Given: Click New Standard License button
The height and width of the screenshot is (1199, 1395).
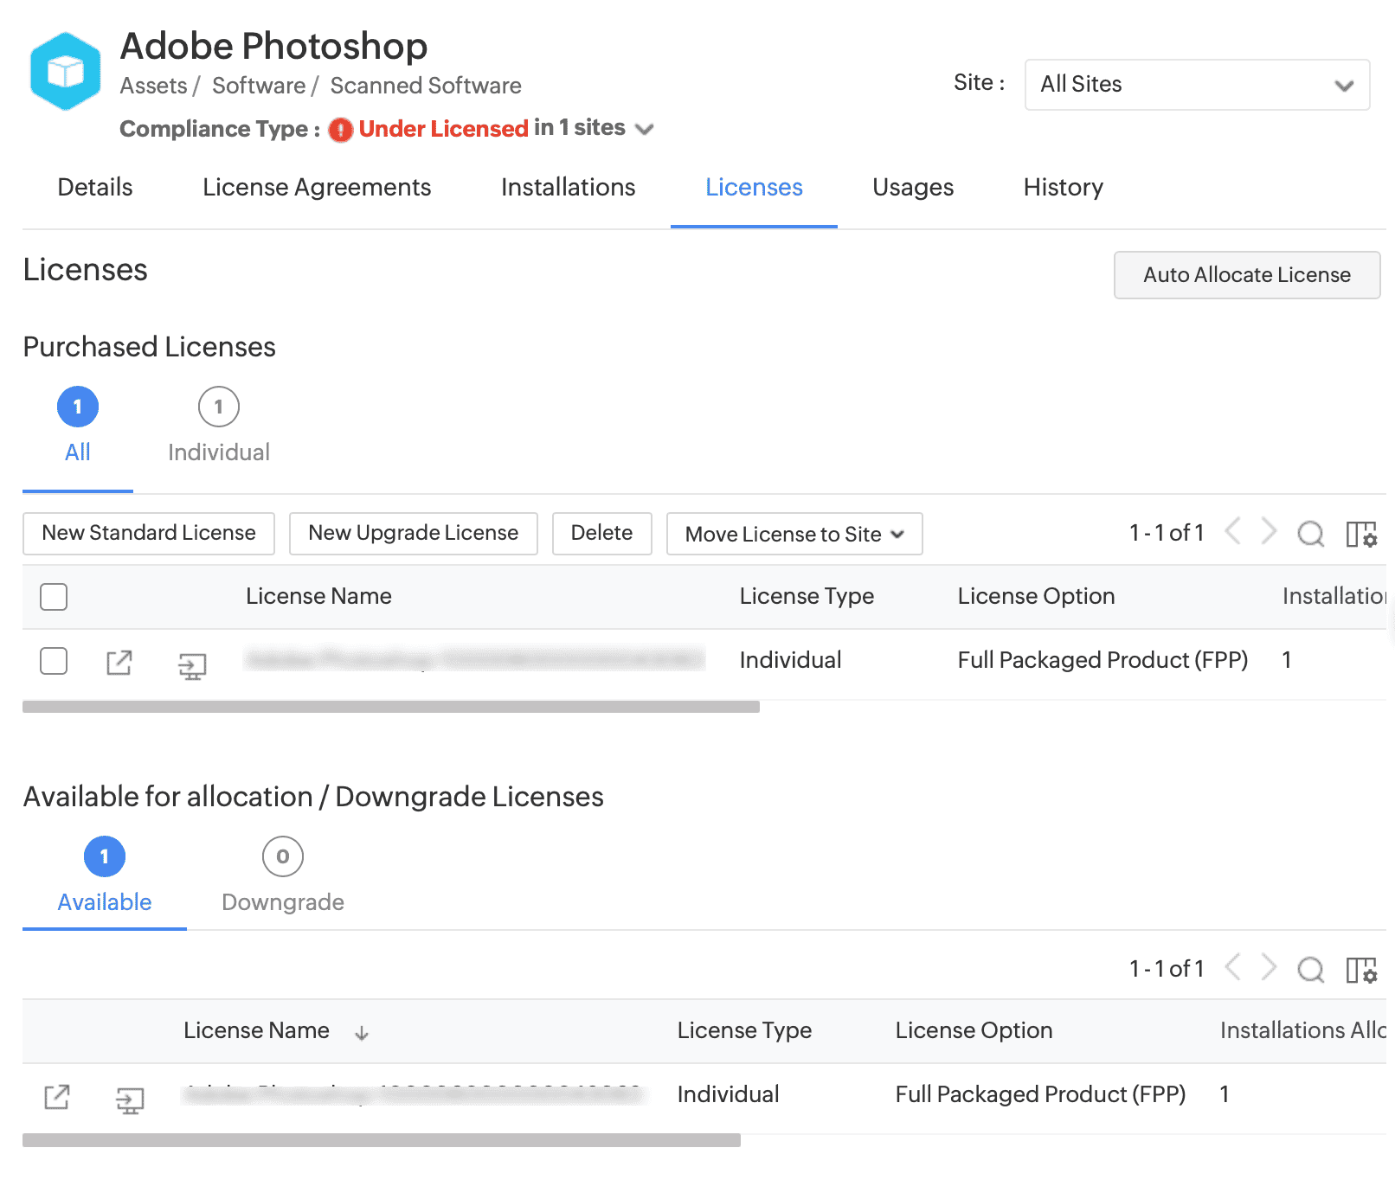Looking at the screenshot, I should pyautogui.click(x=149, y=533).
